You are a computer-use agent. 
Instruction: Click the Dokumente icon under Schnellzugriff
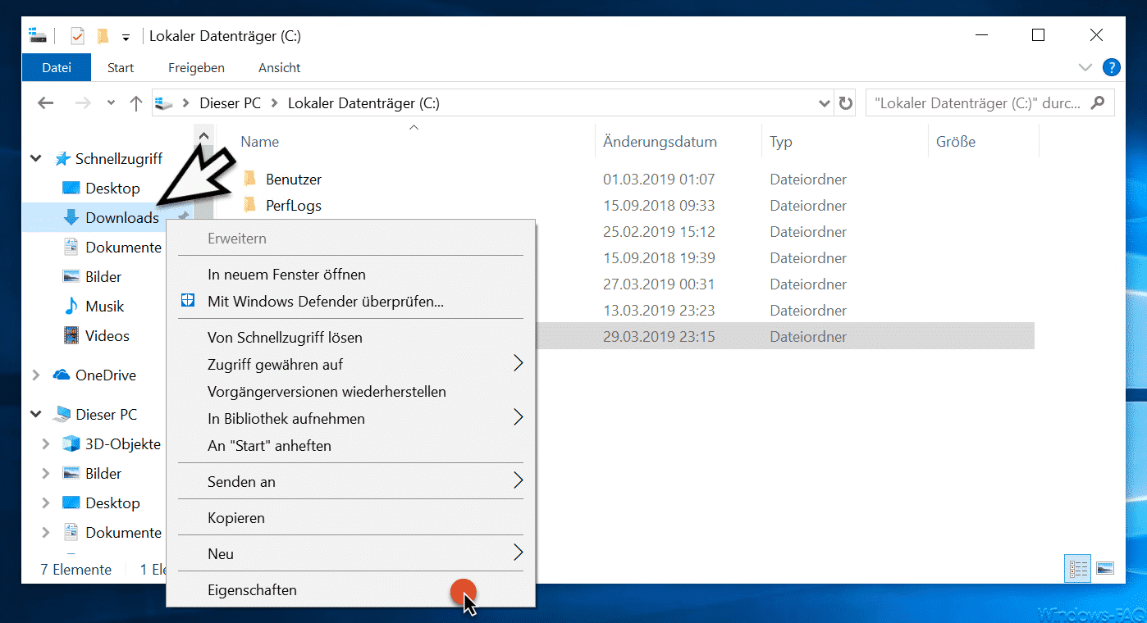71,247
